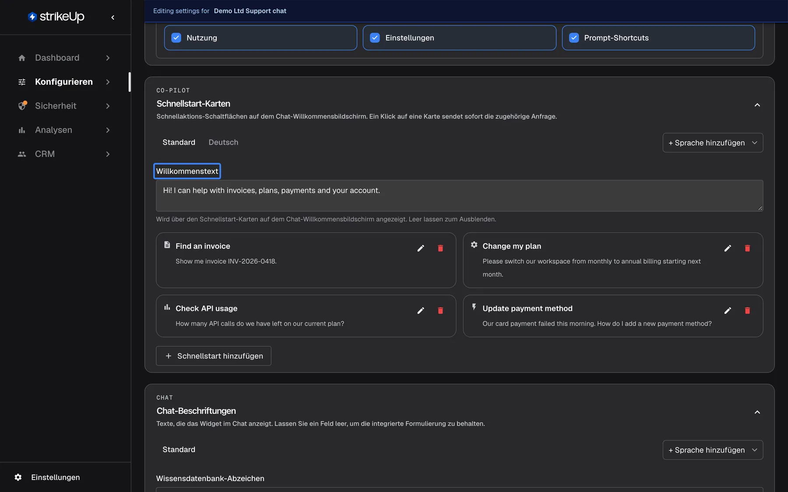Click the Einstellungen gear icon in sidebar
The width and height of the screenshot is (788, 492).
pos(18,478)
